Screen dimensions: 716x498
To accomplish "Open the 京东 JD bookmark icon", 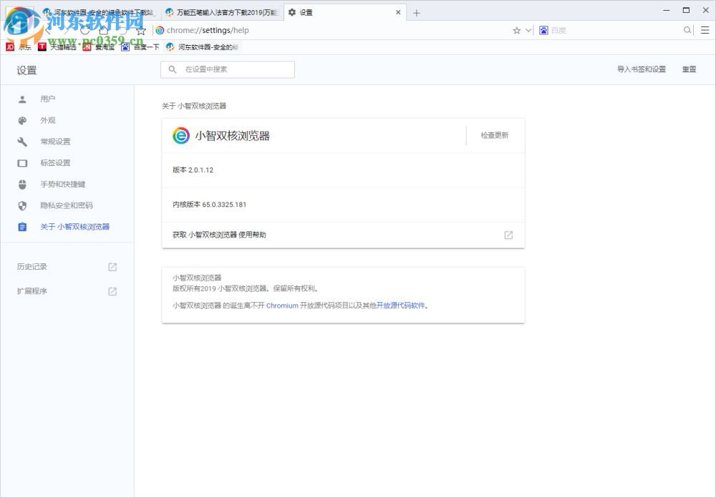I will [10, 47].
